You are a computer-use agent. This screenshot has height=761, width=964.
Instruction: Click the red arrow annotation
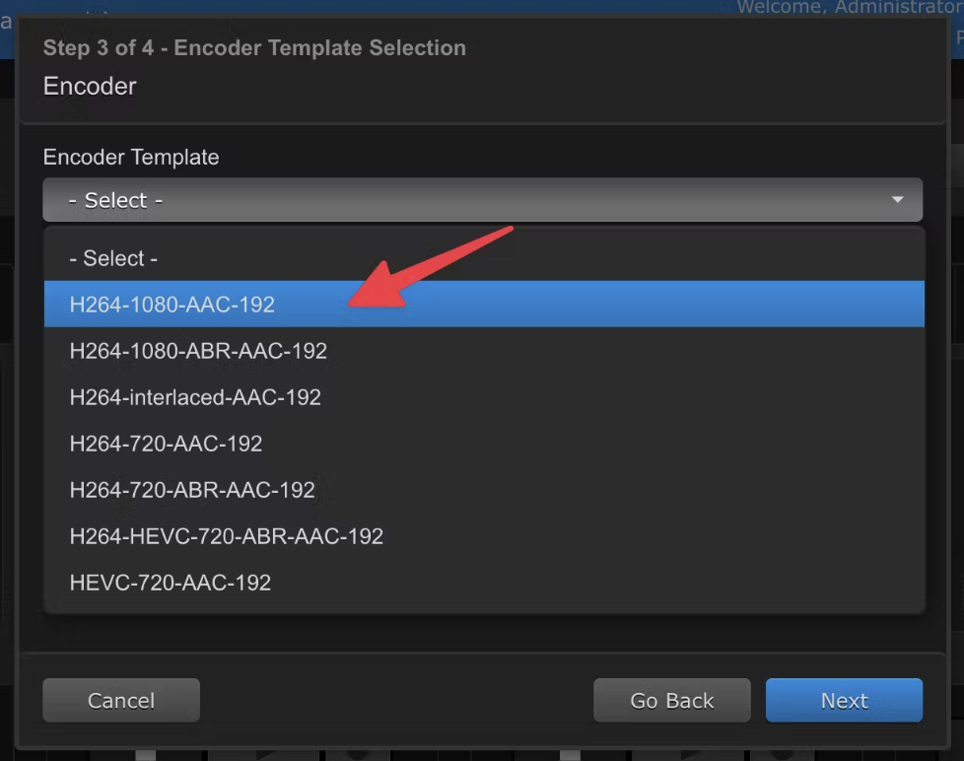[x=431, y=267]
